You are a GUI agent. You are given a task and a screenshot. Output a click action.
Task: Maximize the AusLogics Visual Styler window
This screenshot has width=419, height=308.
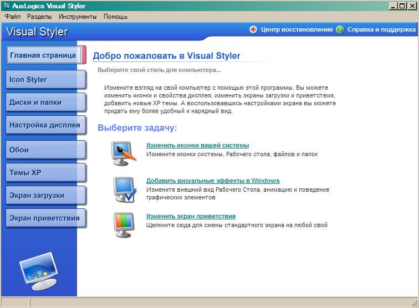402,6
